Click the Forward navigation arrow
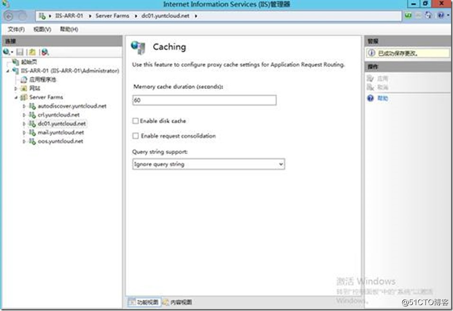453x311 pixels. (x=22, y=17)
